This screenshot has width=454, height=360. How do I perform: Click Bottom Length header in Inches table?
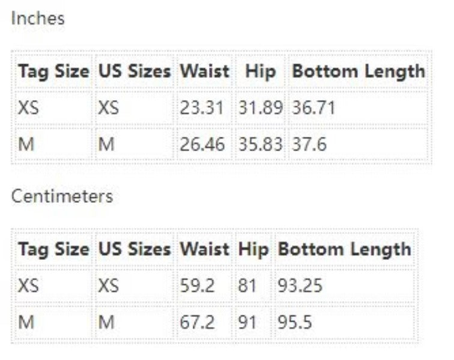[x=358, y=71]
